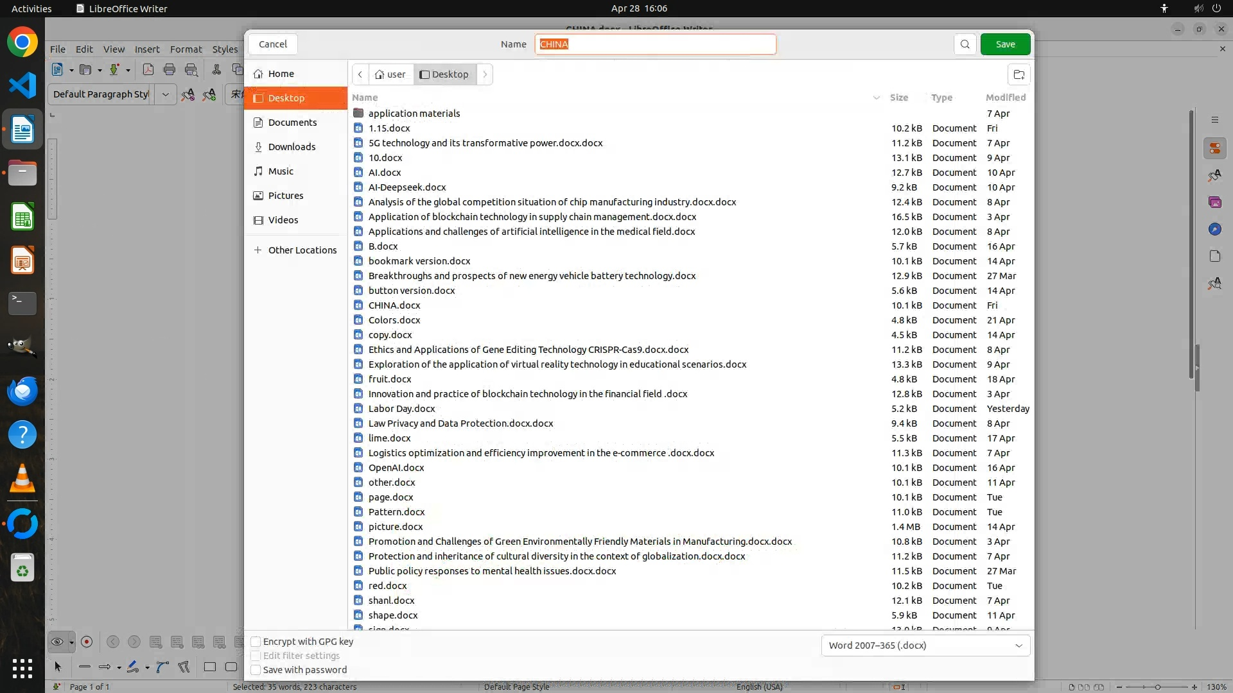Launch VLC from the dock
This screenshot has height=693, width=1233.
click(22, 479)
